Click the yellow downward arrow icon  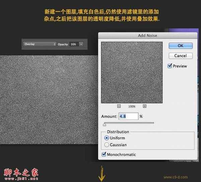click(100, 174)
